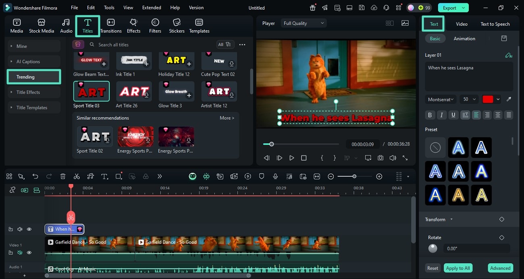The width and height of the screenshot is (524, 279).
Task: Open the Tools menu
Action: coord(109,8)
